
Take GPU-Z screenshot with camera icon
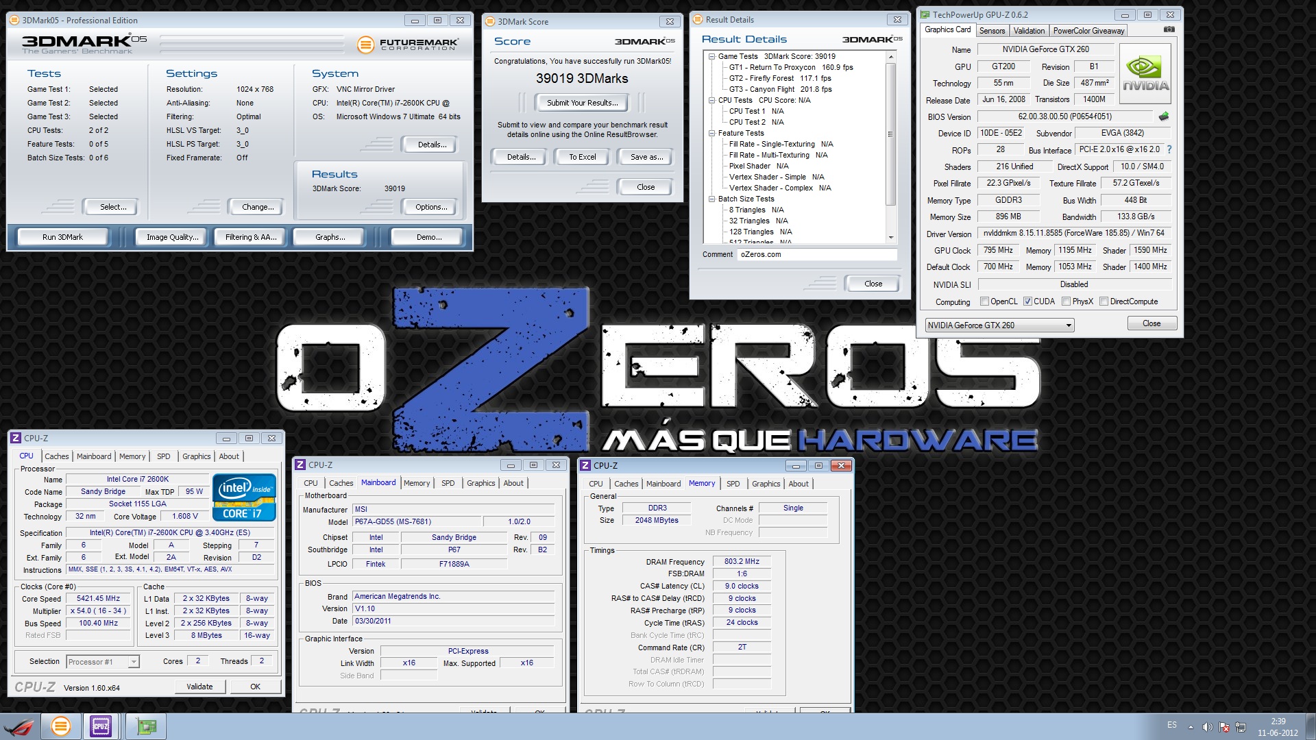pos(1169,29)
